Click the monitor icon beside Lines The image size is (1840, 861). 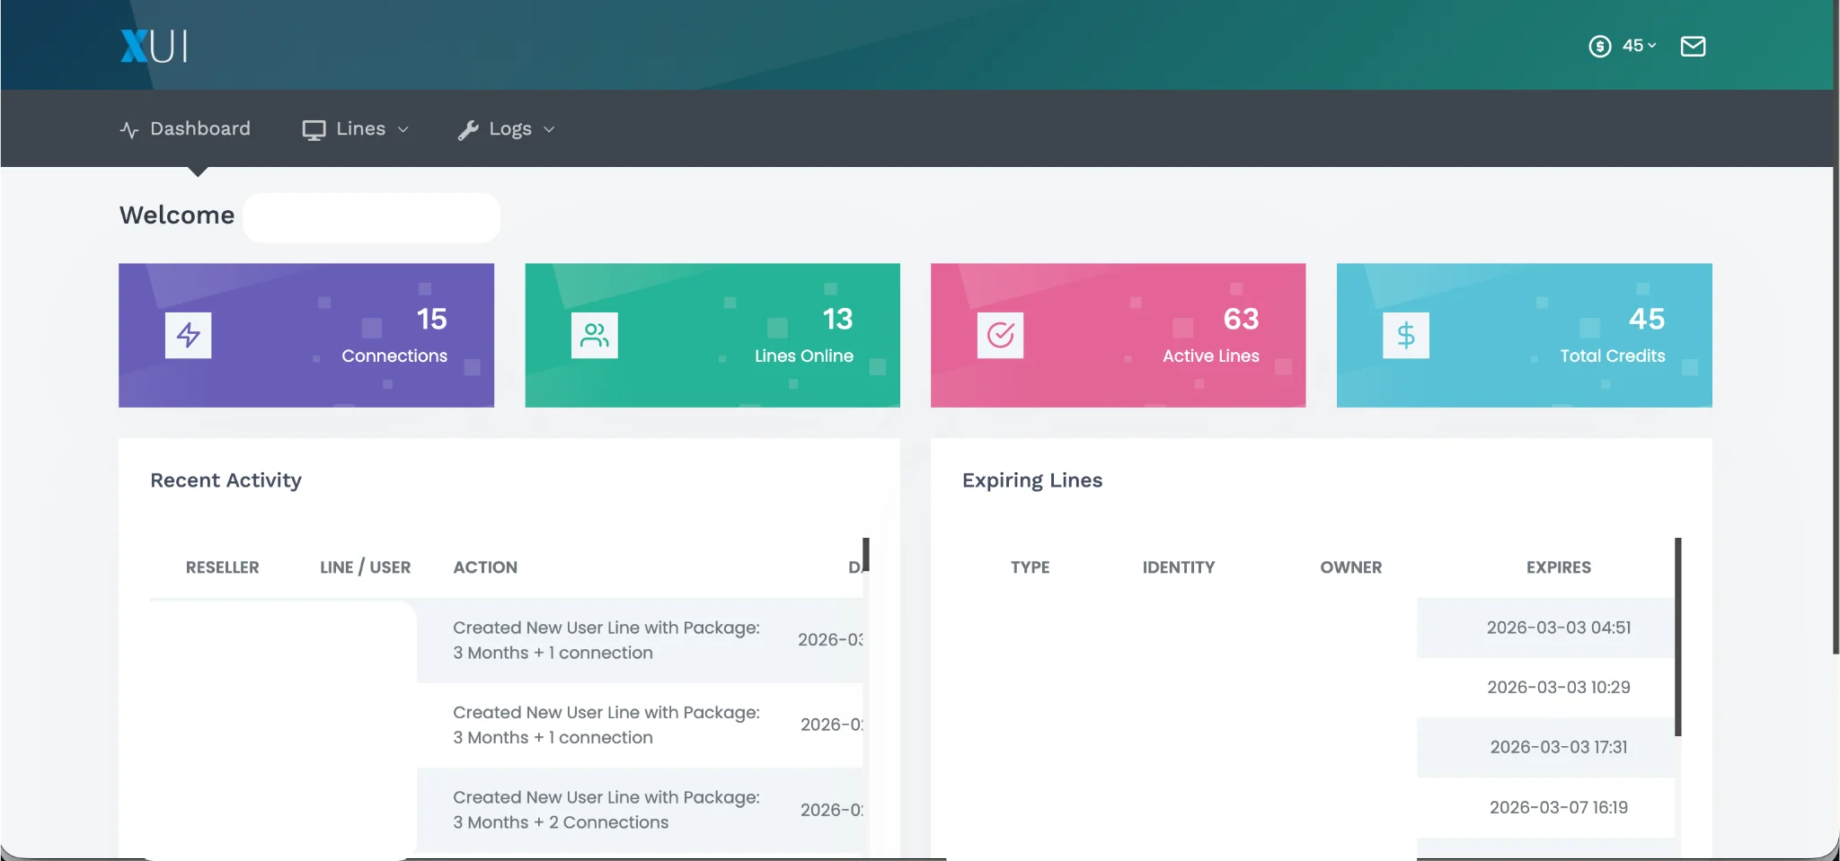click(x=314, y=130)
